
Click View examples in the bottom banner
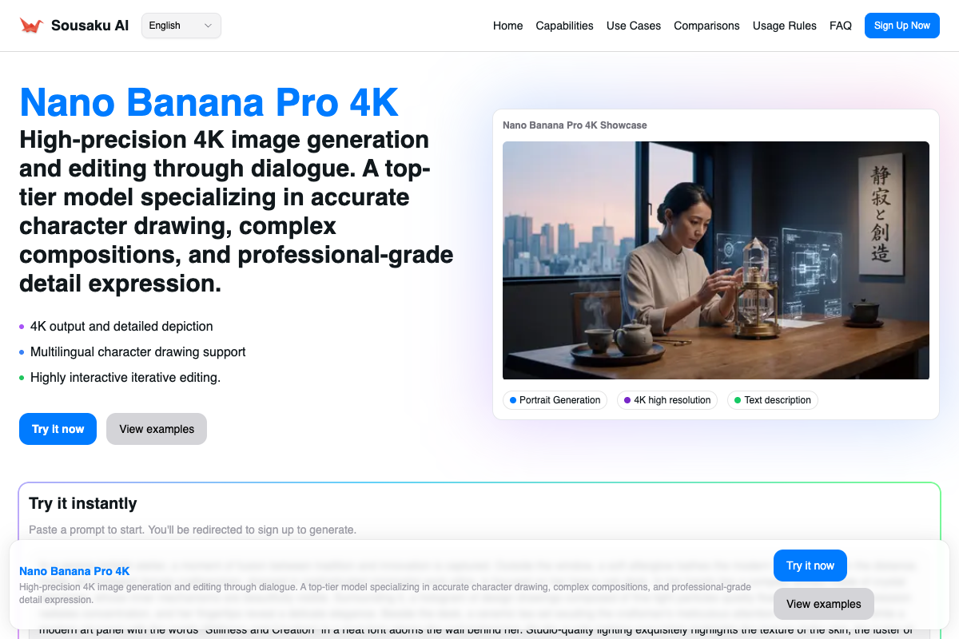tap(823, 604)
